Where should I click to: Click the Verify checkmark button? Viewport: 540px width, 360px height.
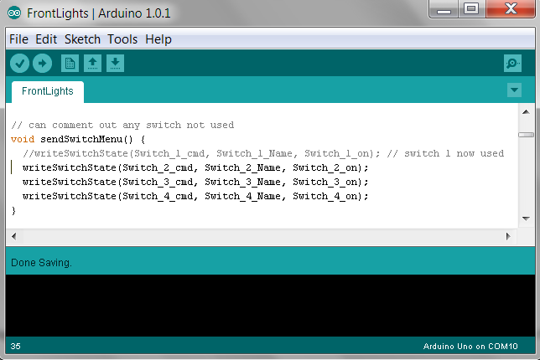coord(19,64)
